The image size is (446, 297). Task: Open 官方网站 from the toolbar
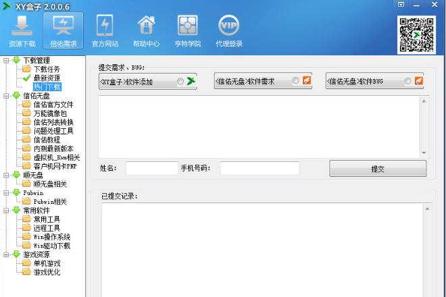pos(105,31)
